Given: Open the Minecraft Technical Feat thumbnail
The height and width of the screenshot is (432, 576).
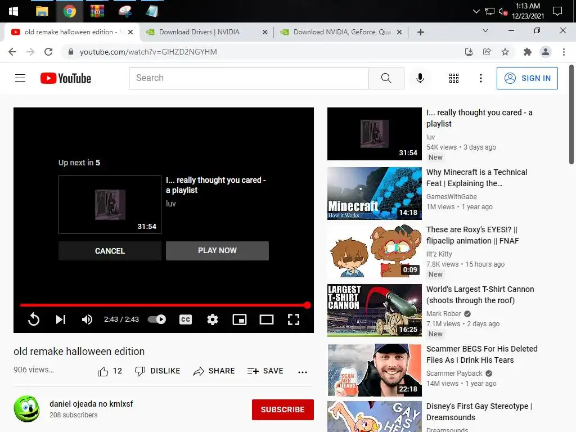Looking at the screenshot, I should click(x=374, y=193).
